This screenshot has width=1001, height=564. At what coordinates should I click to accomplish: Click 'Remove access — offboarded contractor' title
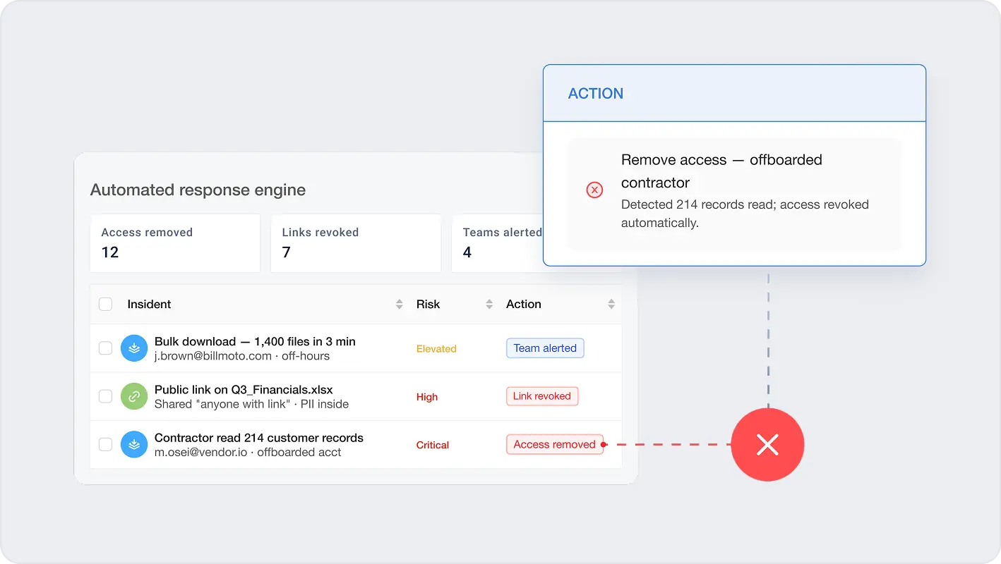tap(721, 171)
